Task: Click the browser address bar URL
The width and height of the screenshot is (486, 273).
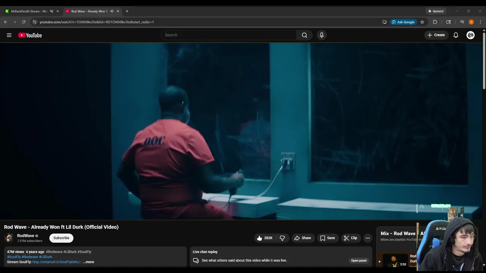Action: tap(97, 22)
